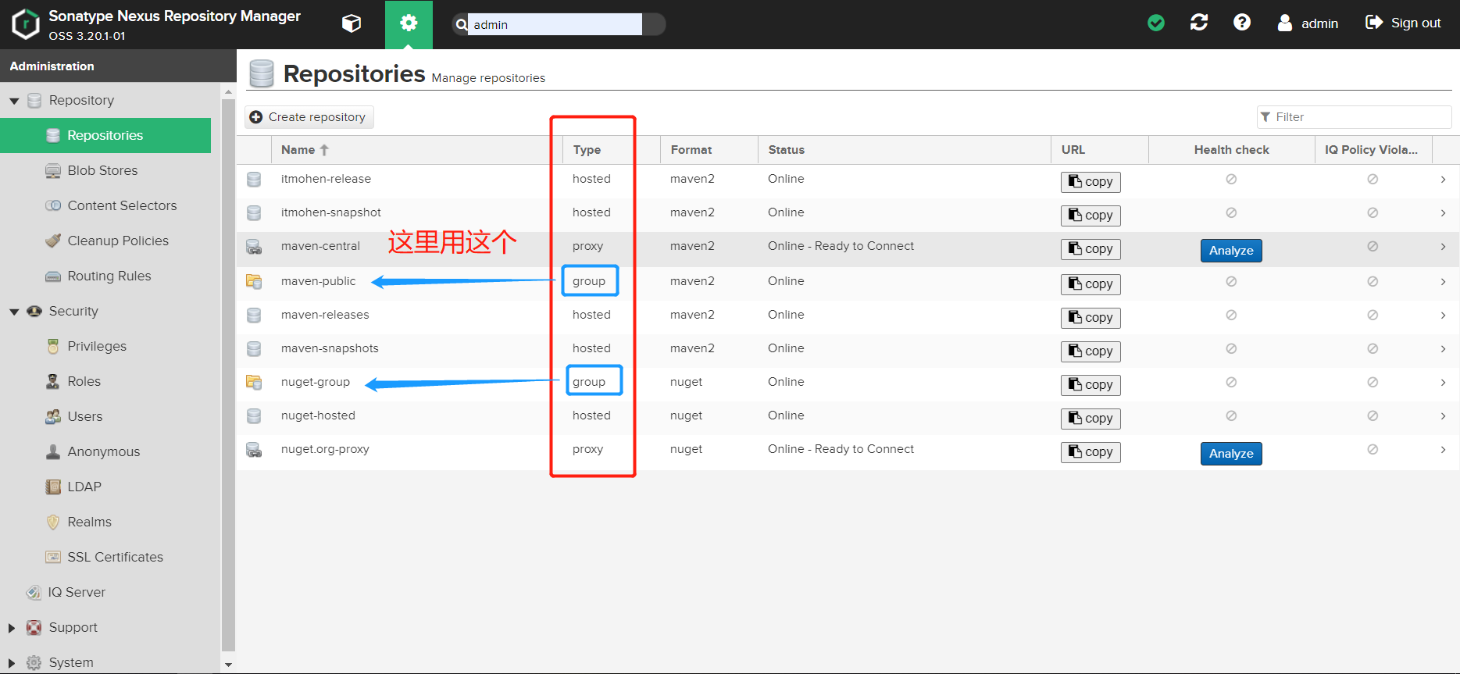Select the nuget-hosted repository name
This screenshot has height=674, width=1460.
pyautogui.click(x=318, y=415)
